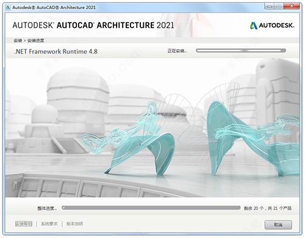This screenshot has width=305, height=238.
Task: Click the AutoCAD app icon in title bar
Action: click(8, 7)
